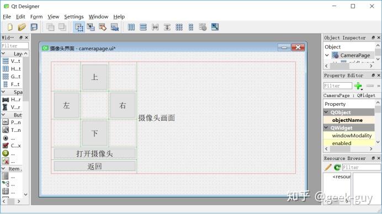
Task: Apply Lay Out Horizontally from toolbar
Action: pyautogui.click(x=131, y=27)
